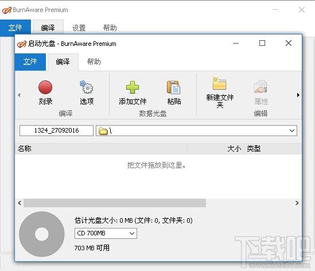Minimize the 启动光盘 window
The width and height of the screenshot is (315, 271).
(x=236, y=43)
